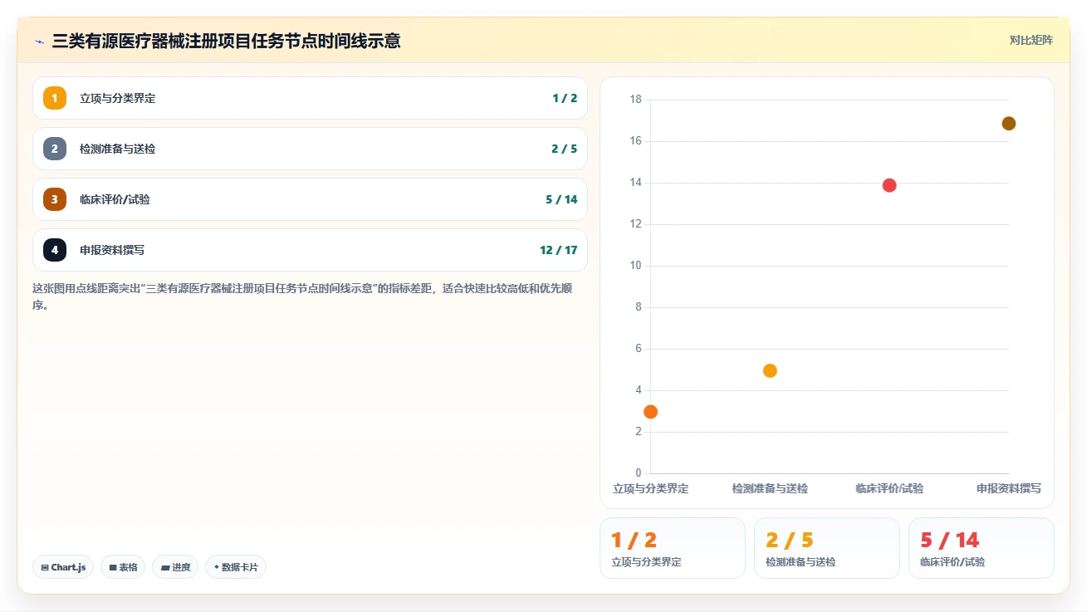Click the lightning icon beside the title
The width and height of the screenshot is (1087, 612).
point(40,41)
